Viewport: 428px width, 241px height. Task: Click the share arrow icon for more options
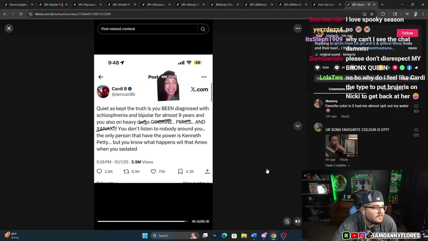tap(416, 68)
